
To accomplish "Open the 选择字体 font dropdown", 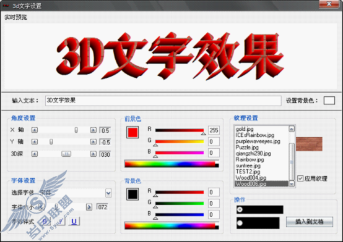I will 108,193.
